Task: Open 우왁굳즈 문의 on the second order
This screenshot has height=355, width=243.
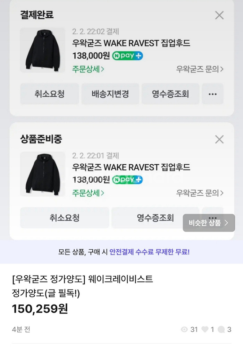Action: tap(200, 193)
